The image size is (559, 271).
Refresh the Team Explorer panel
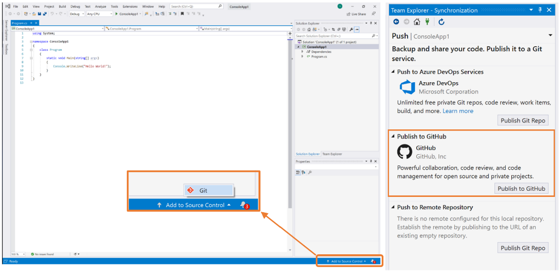[x=441, y=22]
